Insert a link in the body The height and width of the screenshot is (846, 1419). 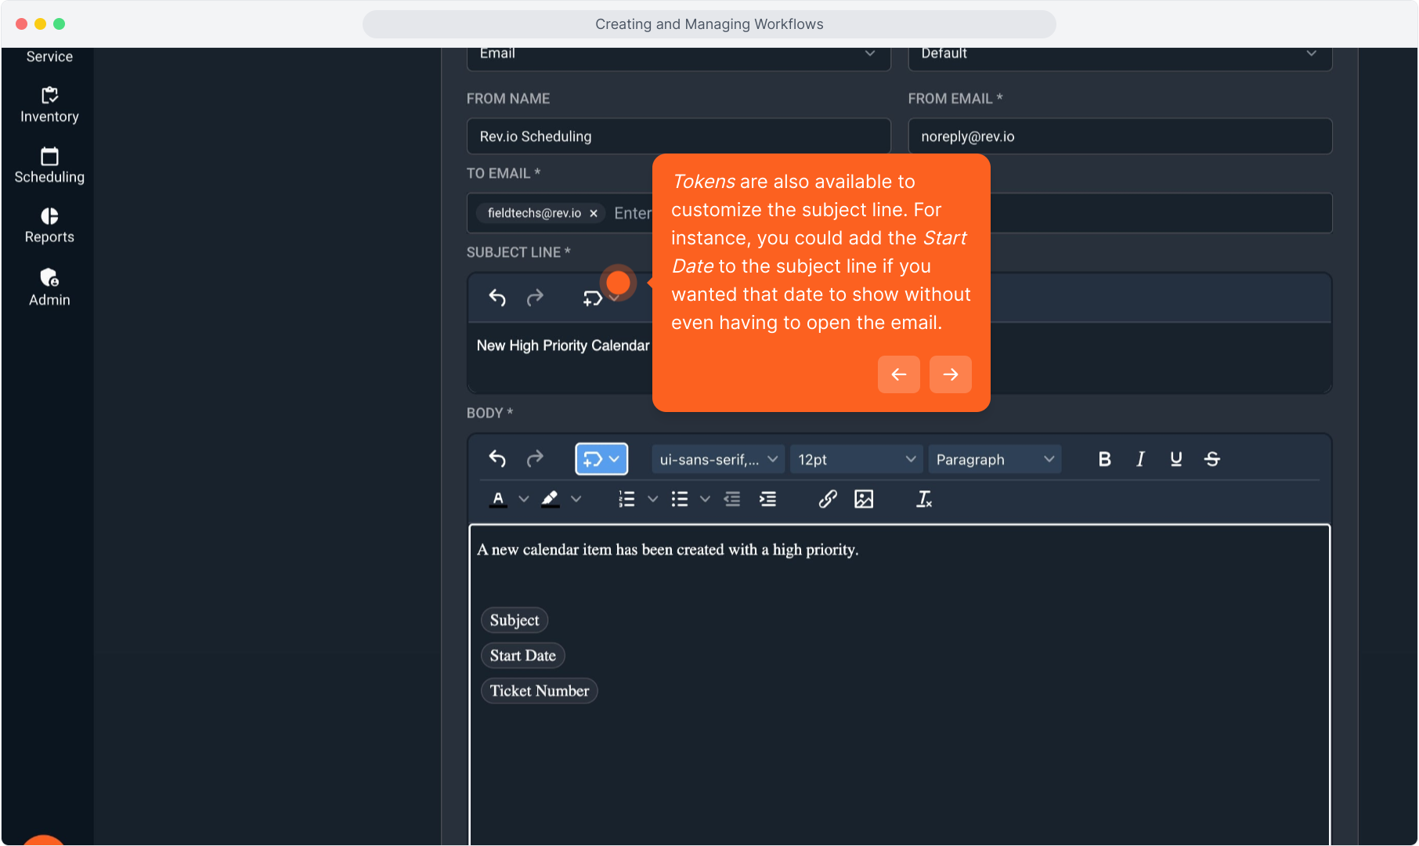[828, 499]
